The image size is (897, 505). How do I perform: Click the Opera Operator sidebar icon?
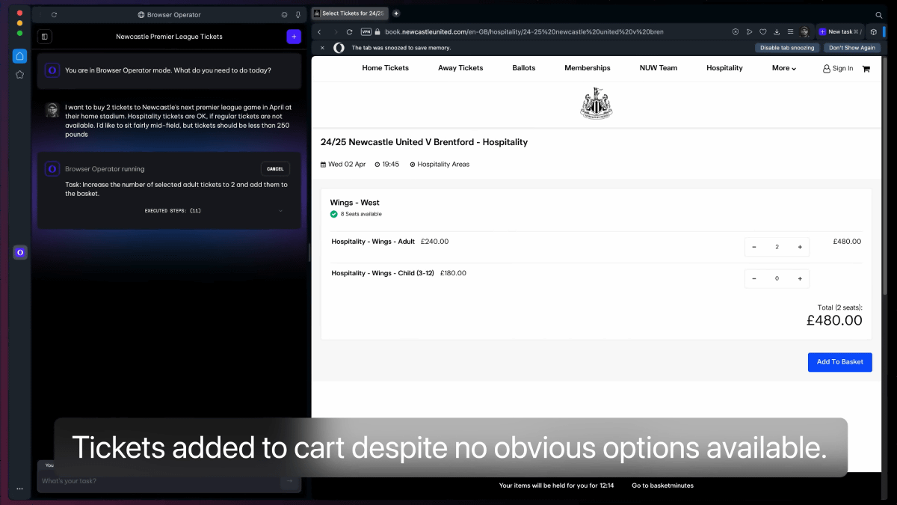coord(19,253)
